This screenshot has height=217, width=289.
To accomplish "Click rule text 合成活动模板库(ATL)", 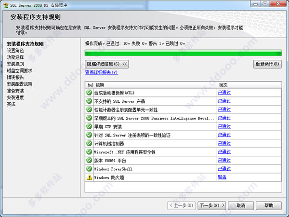I will (x=114, y=93).
